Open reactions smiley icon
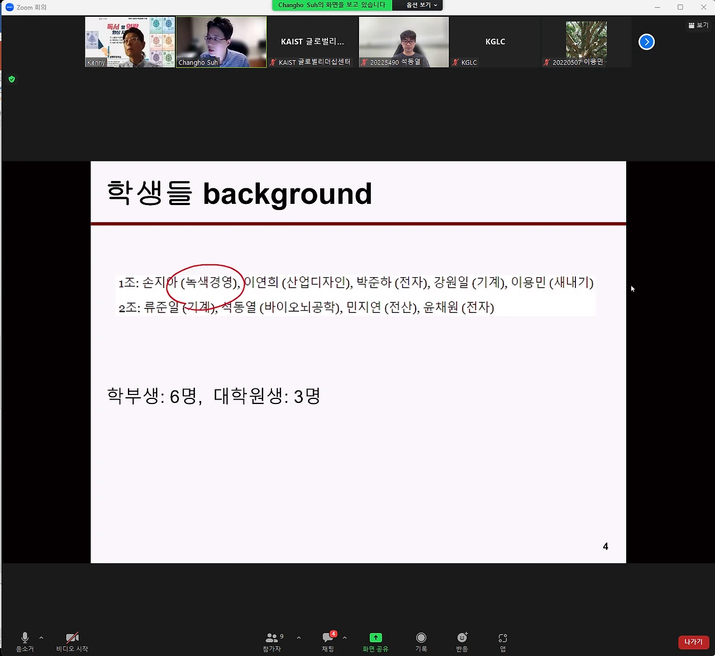The width and height of the screenshot is (715, 656). coord(462,638)
